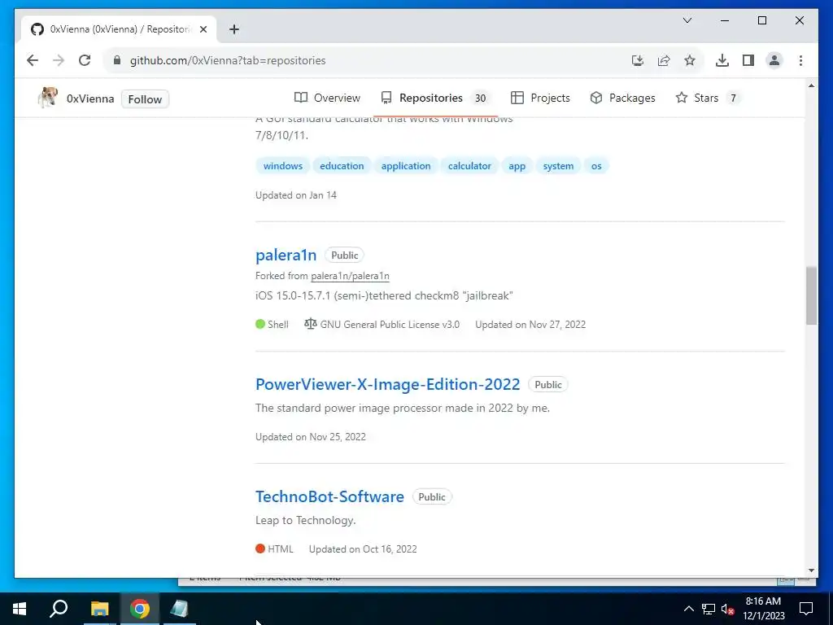Open the palera1n repository
This screenshot has height=625, width=833.
coord(286,255)
